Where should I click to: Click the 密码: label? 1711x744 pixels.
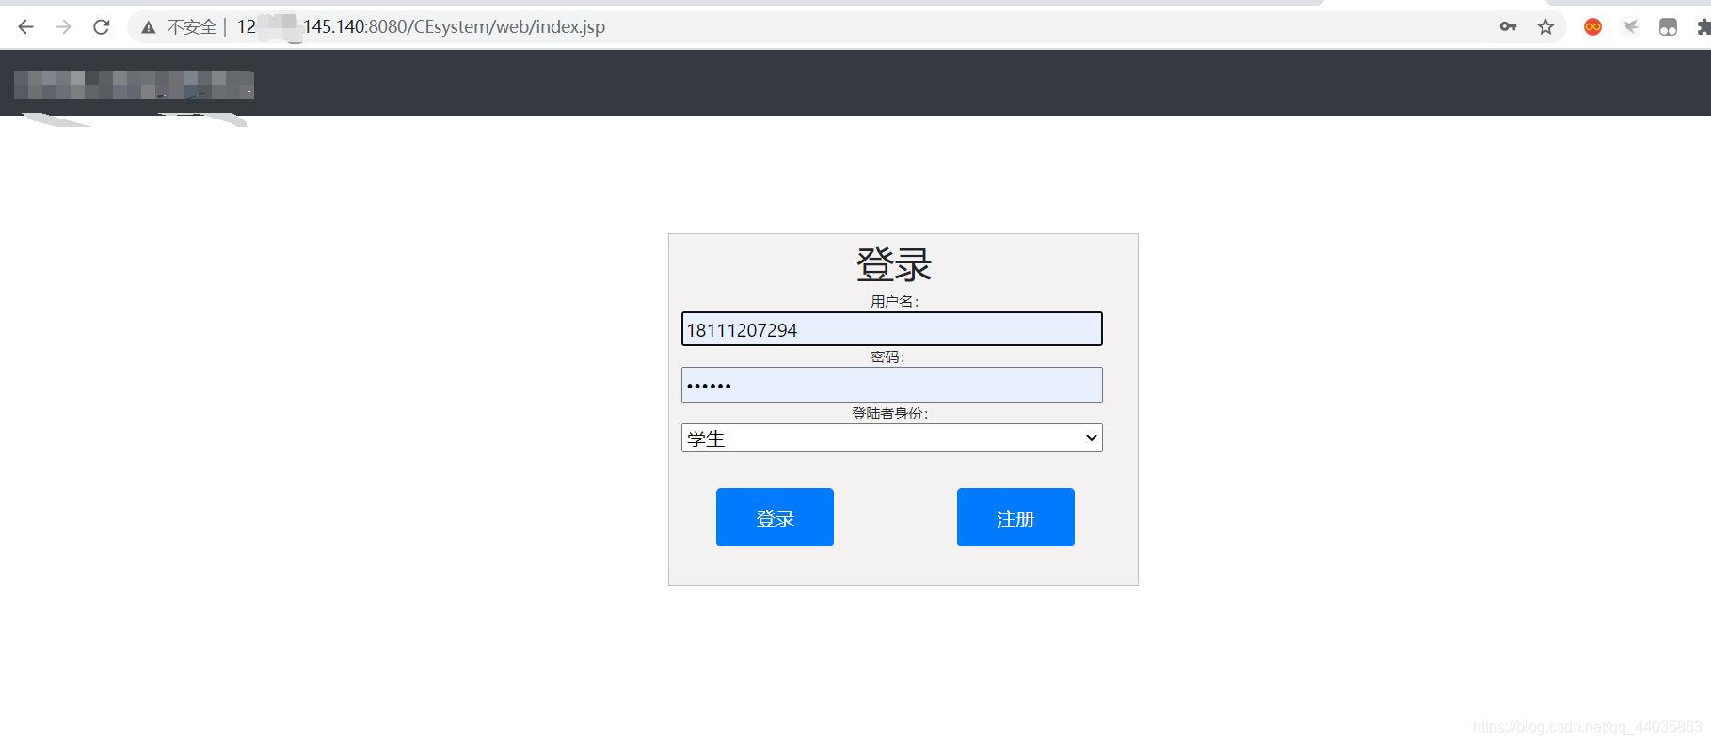click(887, 356)
